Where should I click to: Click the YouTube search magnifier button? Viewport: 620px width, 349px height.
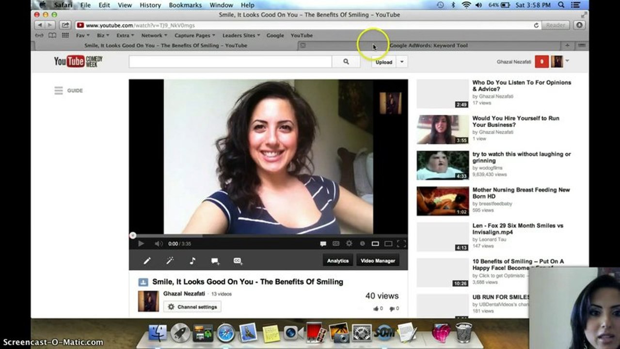(x=346, y=62)
